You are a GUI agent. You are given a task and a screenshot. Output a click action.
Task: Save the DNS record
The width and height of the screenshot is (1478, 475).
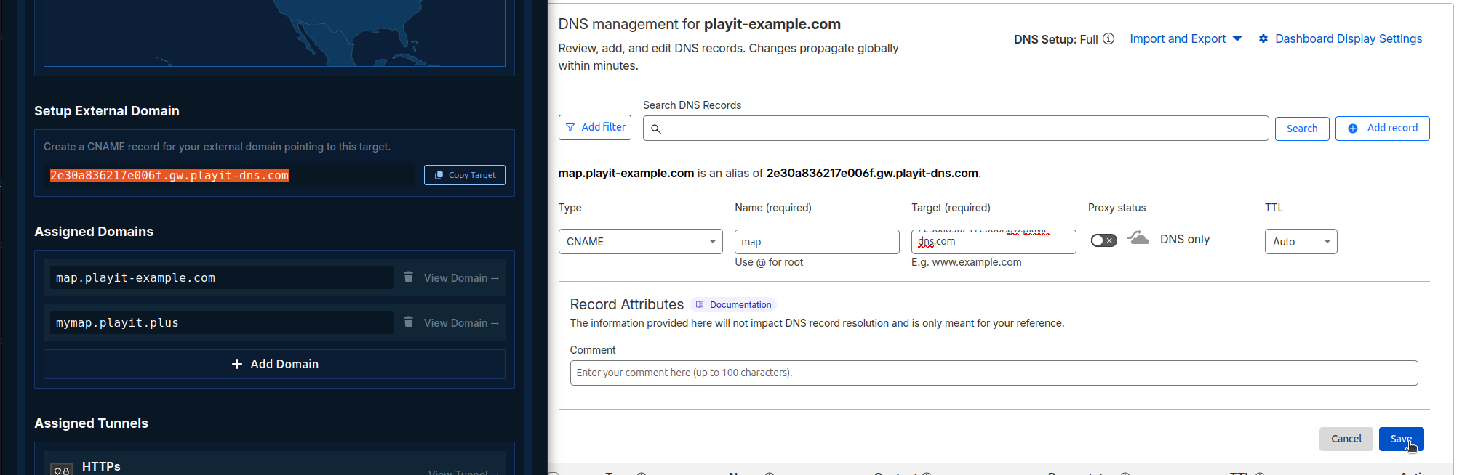1400,439
